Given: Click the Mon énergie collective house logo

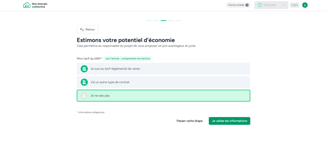Looking at the screenshot, I should coord(27,5).
